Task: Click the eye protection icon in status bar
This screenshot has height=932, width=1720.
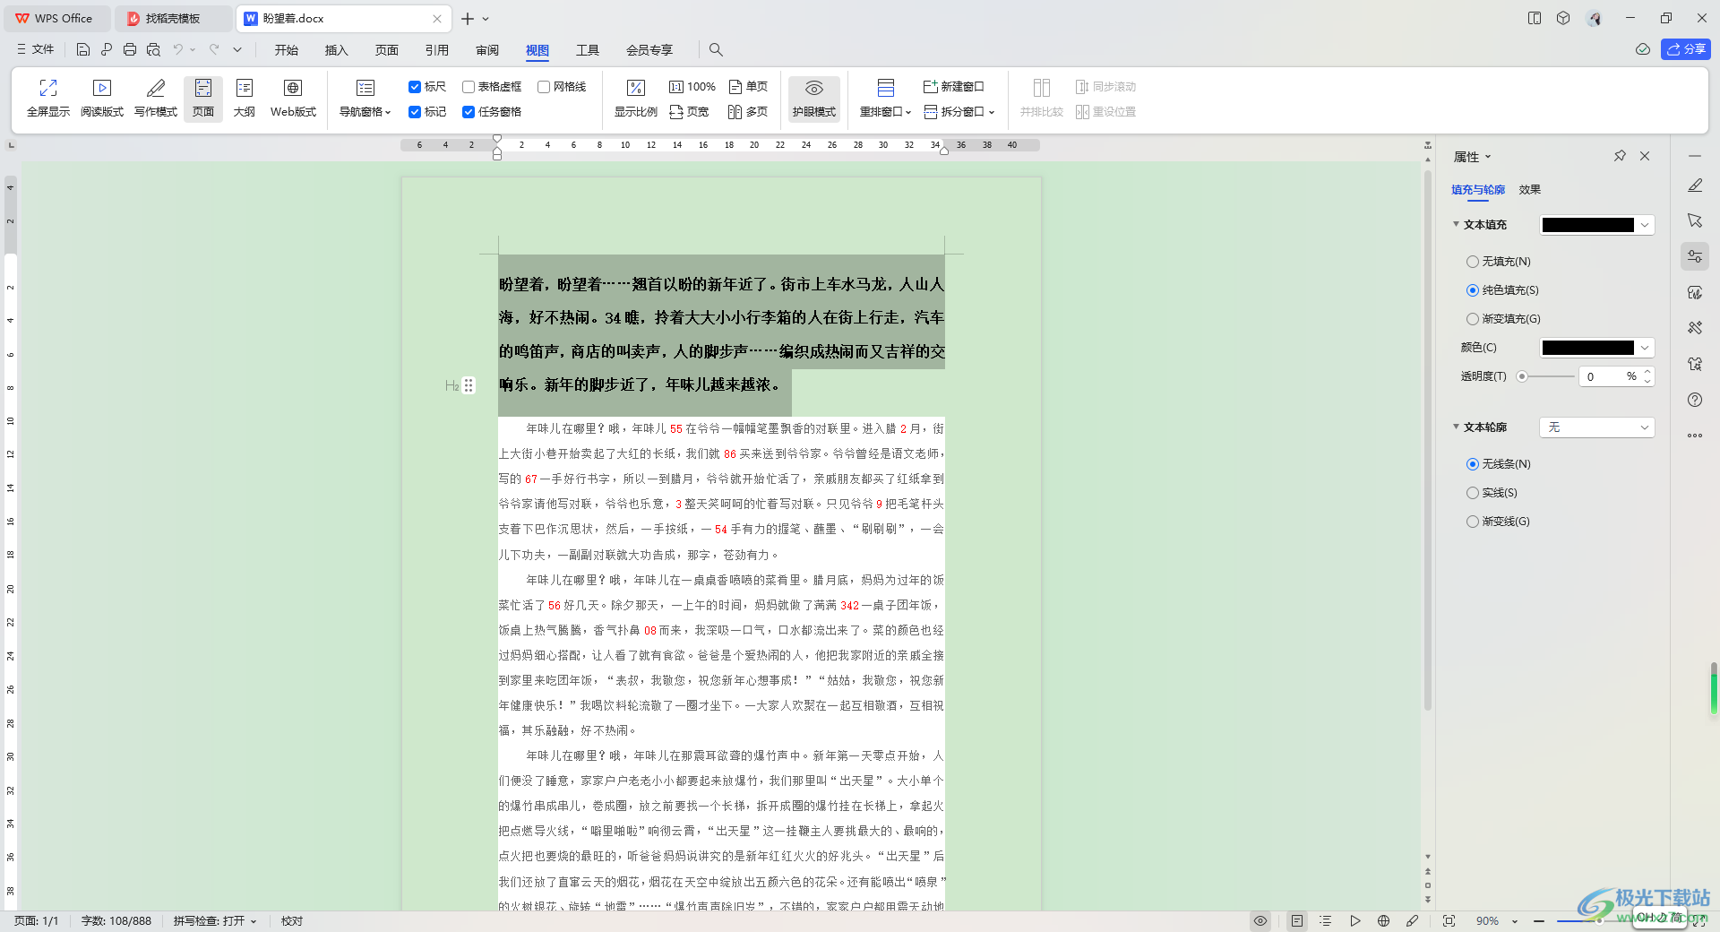Action: tap(1260, 921)
